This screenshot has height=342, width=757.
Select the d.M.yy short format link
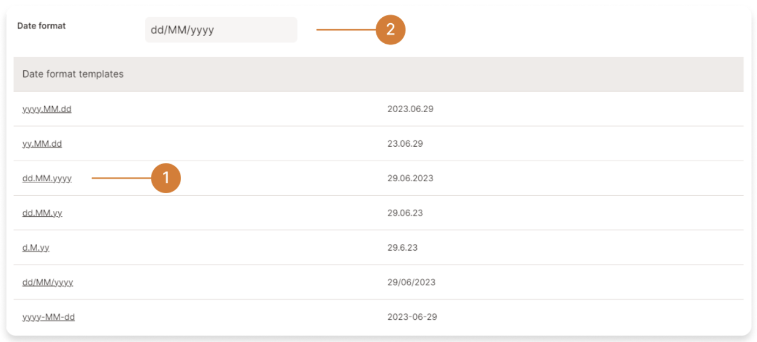36,248
